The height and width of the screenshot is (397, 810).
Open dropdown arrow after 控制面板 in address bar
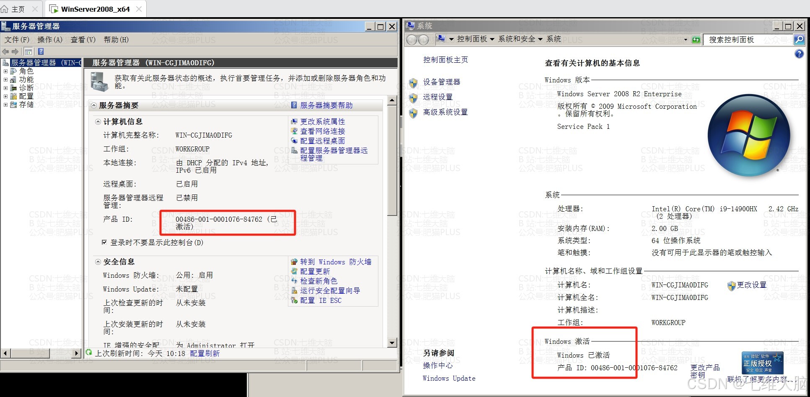(492, 39)
